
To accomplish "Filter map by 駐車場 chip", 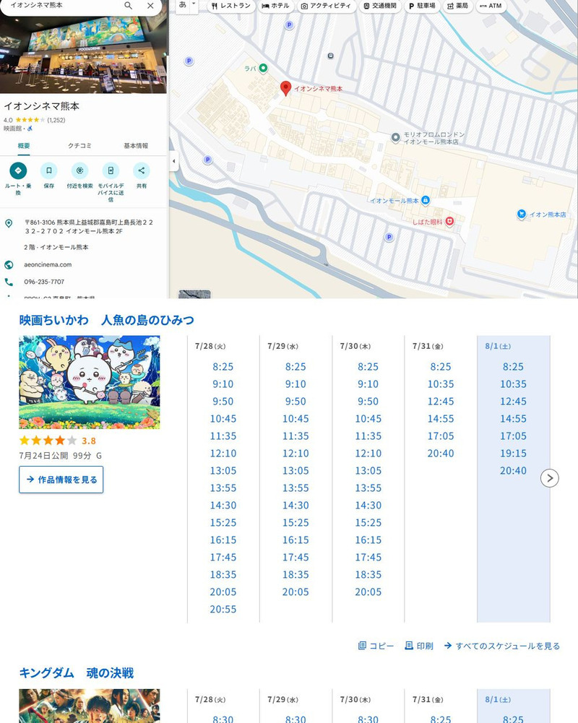I will pos(422,6).
